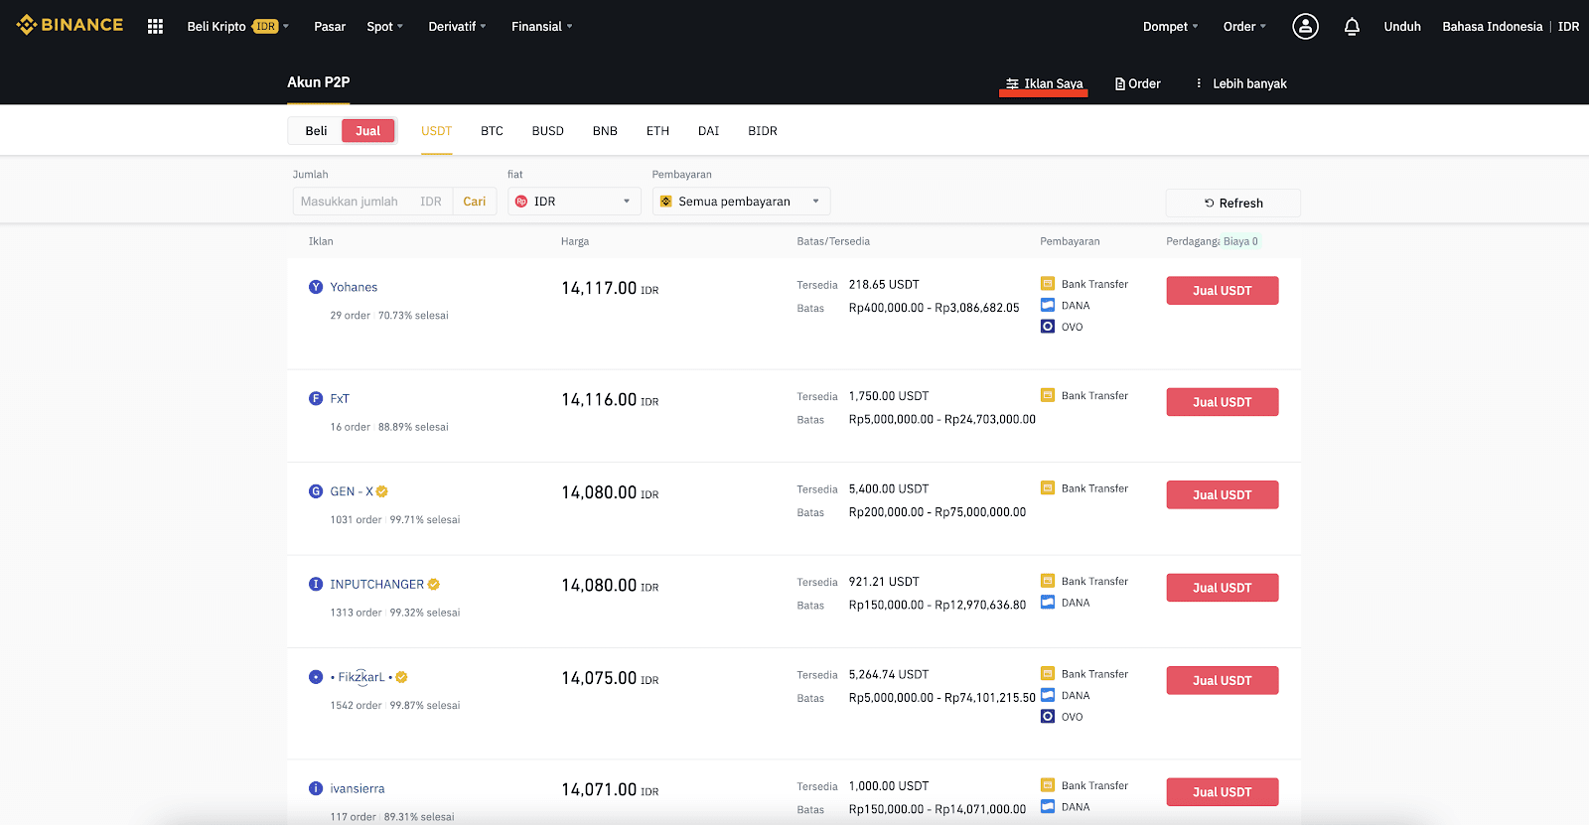Open the GEN - X merchant name link
This screenshot has width=1589, height=825.
(352, 491)
